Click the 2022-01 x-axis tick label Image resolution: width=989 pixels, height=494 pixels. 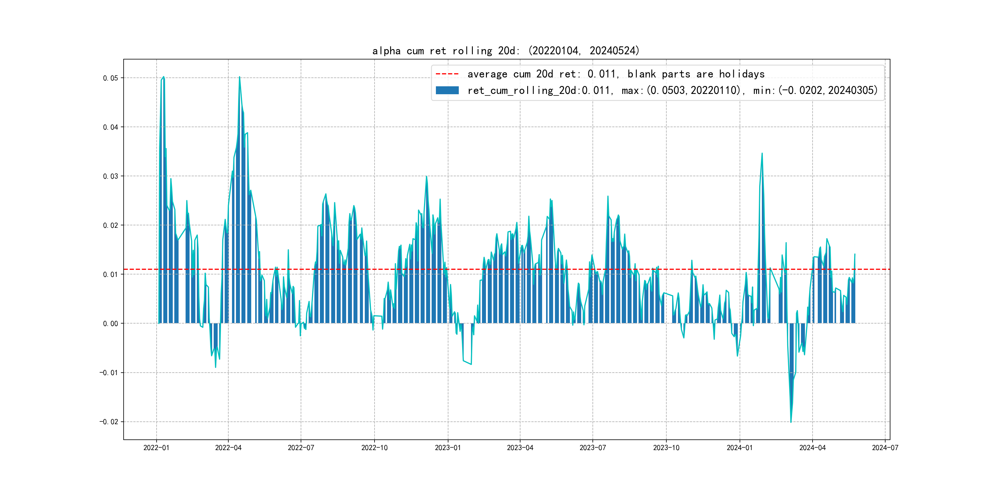click(156, 448)
